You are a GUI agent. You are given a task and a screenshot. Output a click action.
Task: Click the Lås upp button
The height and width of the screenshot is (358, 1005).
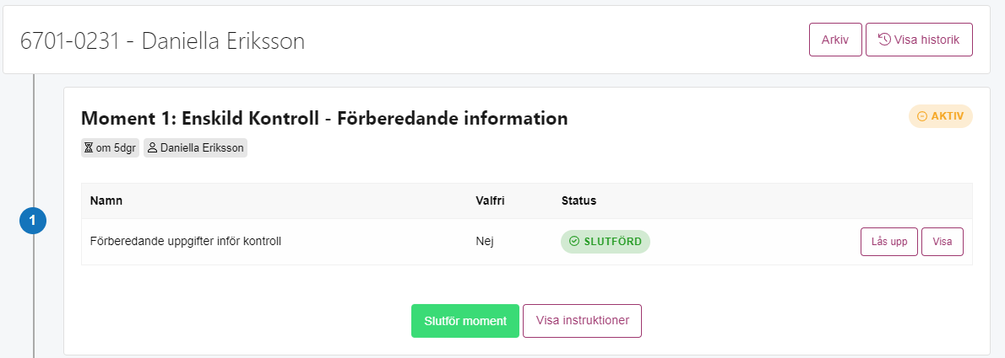coord(889,242)
